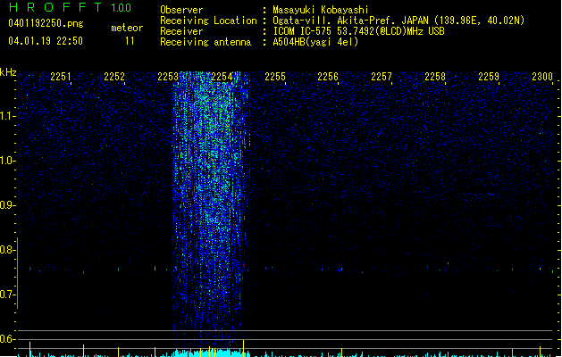This screenshot has height=357, width=562.
Task: Click the ICOM IC-575 receiver text
Action: tap(358, 31)
